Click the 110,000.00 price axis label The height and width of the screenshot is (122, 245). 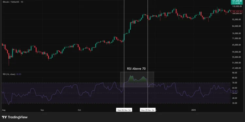tap(237, 7)
